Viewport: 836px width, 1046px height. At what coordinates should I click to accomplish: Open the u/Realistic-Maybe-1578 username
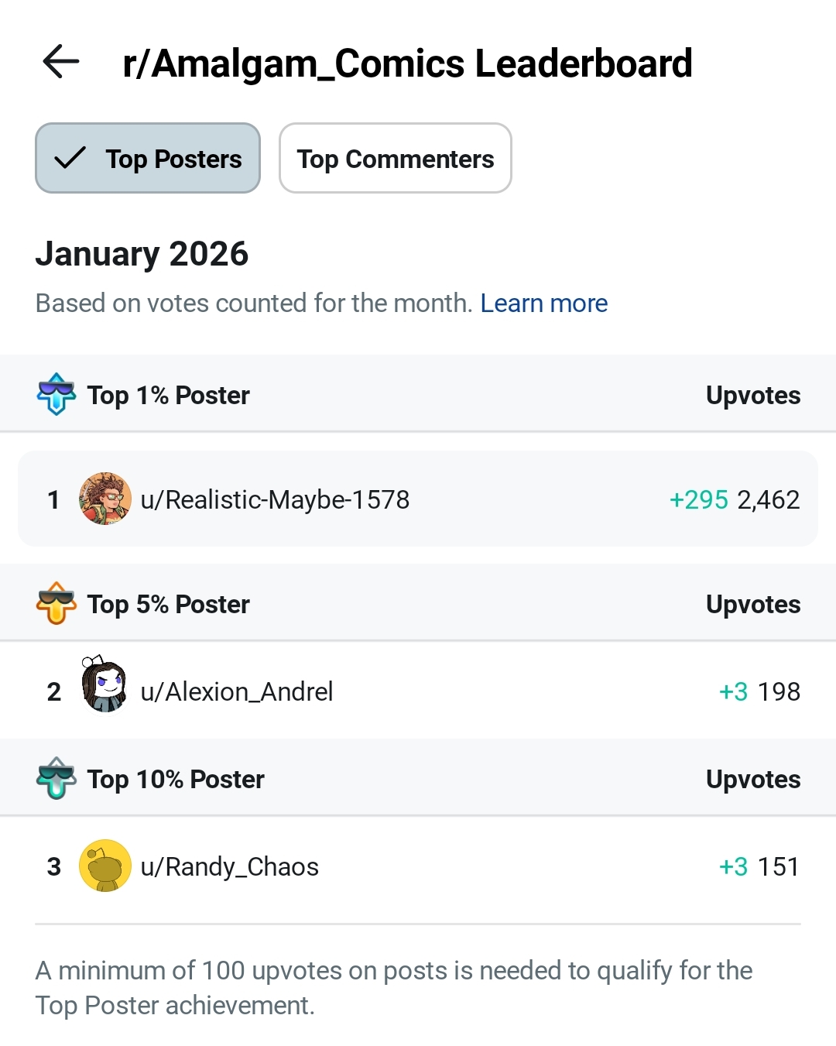[x=275, y=500]
